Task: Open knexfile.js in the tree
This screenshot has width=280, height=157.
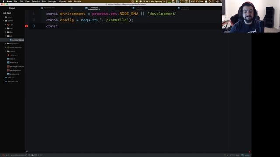Action: click(14, 63)
